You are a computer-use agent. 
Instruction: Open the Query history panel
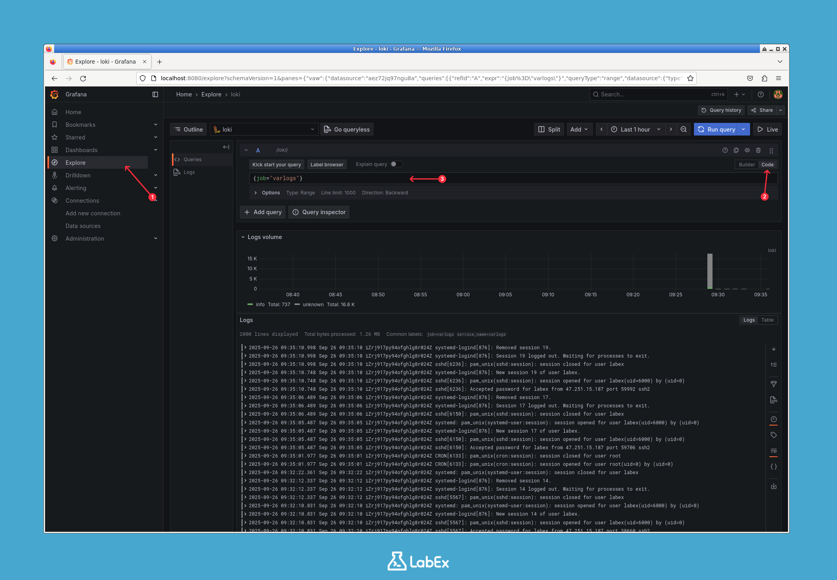click(721, 110)
